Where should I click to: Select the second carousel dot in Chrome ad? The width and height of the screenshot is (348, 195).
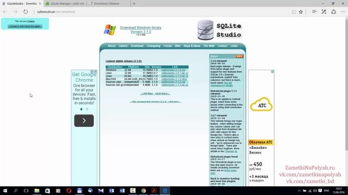pyautogui.click(x=87, y=109)
